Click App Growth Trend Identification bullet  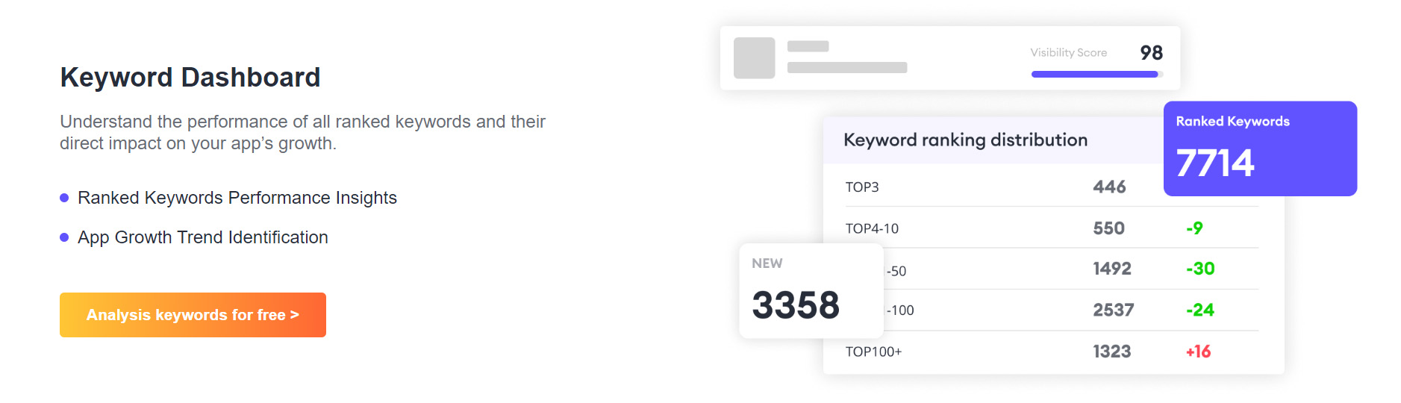coord(194,237)
